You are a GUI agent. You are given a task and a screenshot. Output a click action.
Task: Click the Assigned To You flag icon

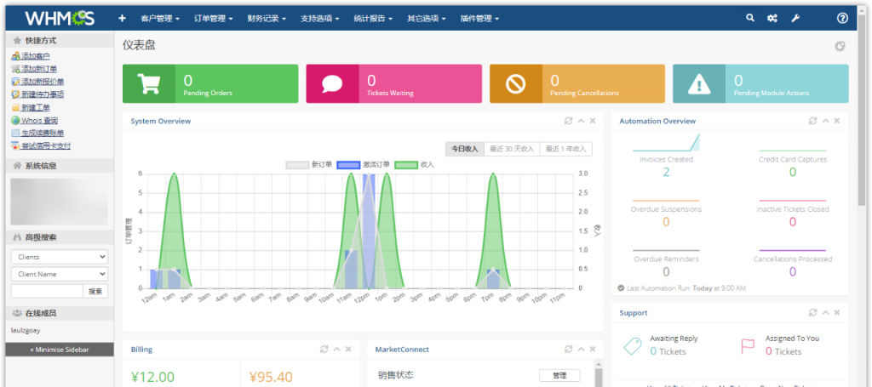748,346
